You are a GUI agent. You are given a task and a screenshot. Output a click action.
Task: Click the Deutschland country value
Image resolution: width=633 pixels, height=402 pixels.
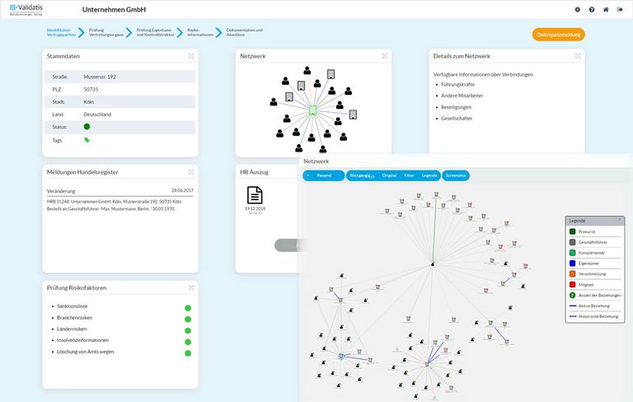(97, 115)
